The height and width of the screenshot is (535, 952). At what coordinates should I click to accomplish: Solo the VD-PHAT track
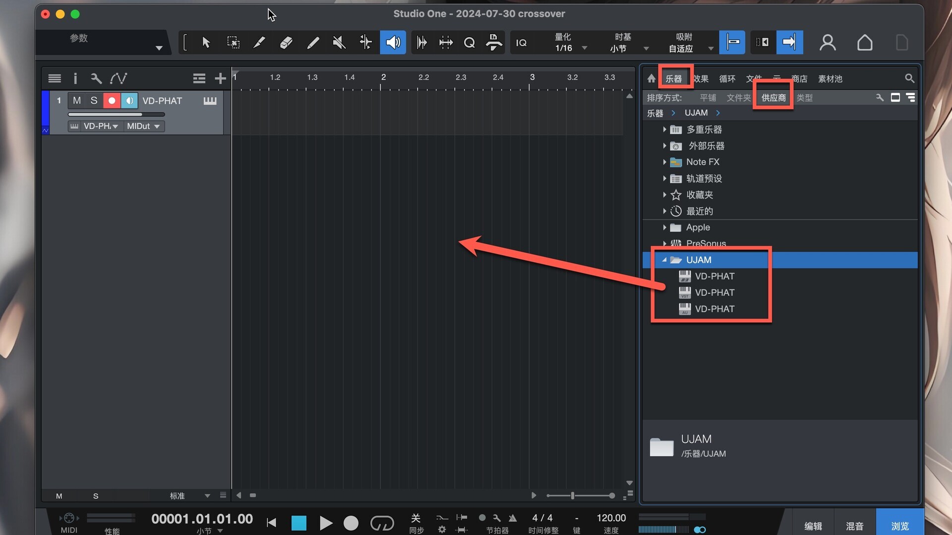[94, 101]
